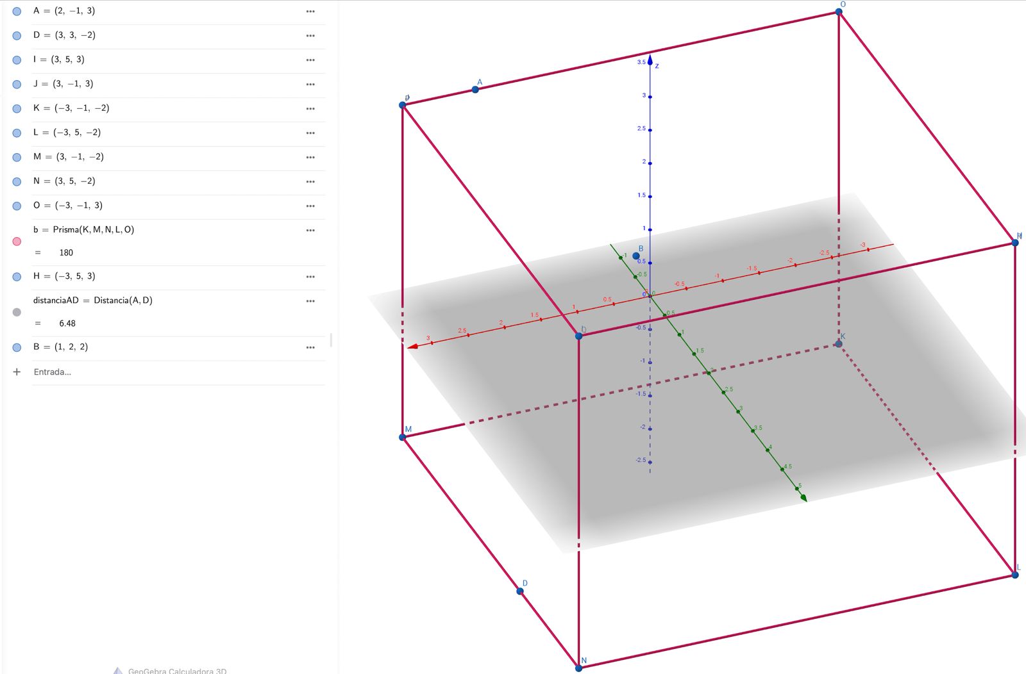
Task: Select point A on the top edge
Action: (x=475, y=90)
